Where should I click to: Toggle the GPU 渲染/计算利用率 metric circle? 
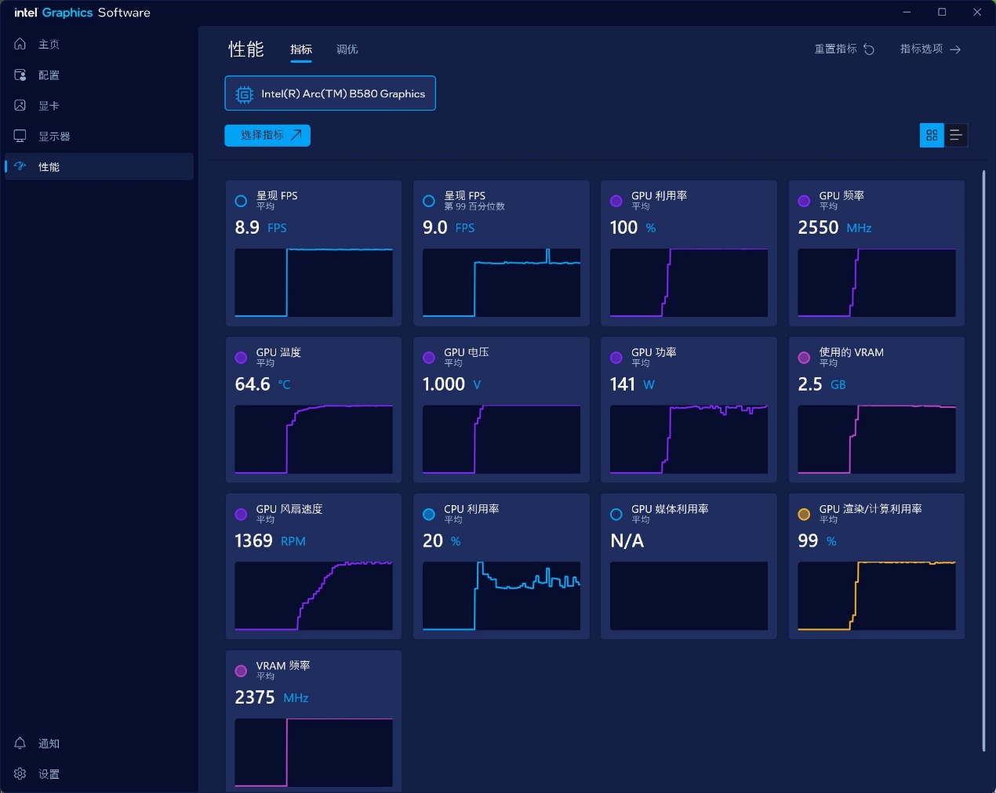click(804, 515)
